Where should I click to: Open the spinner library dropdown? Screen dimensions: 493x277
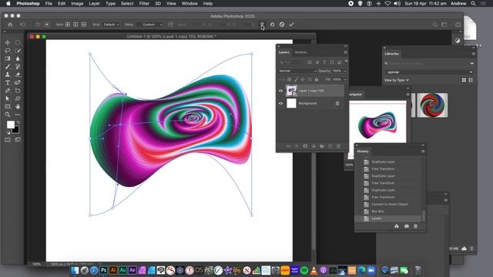pos(430,72)
